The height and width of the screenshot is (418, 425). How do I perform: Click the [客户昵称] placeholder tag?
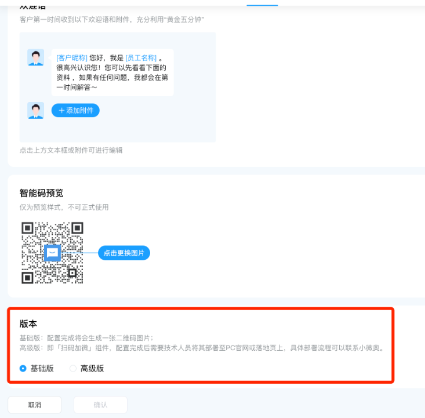(x=72, y=58)
